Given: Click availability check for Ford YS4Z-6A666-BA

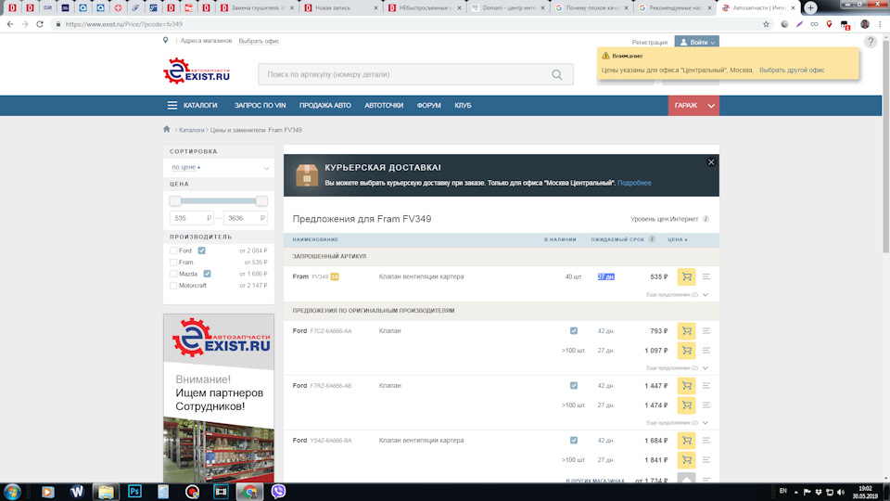Looking at the screenshot, I should point(574,440).
